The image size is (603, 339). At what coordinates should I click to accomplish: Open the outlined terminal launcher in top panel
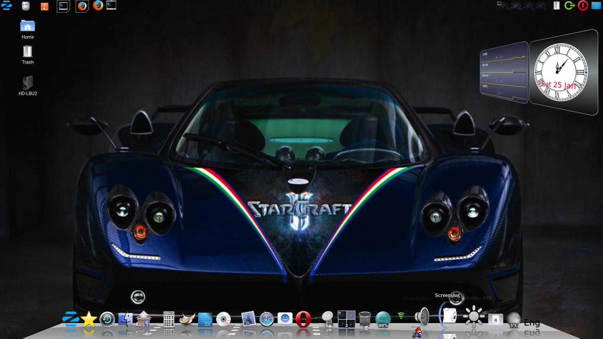63,6
